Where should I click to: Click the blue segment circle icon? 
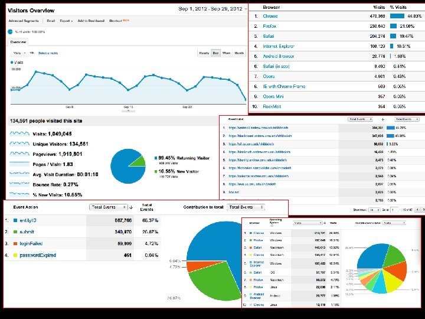(10, 32)
